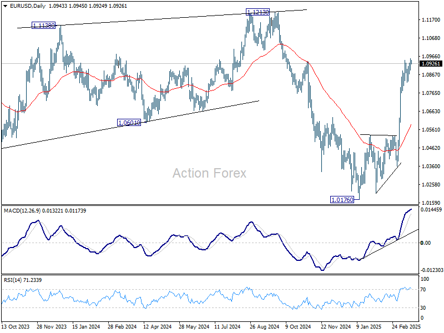Click the 24 Feb 2025 date marker
The height and width of the screenshot is (333, 444).
pos(407,326)
